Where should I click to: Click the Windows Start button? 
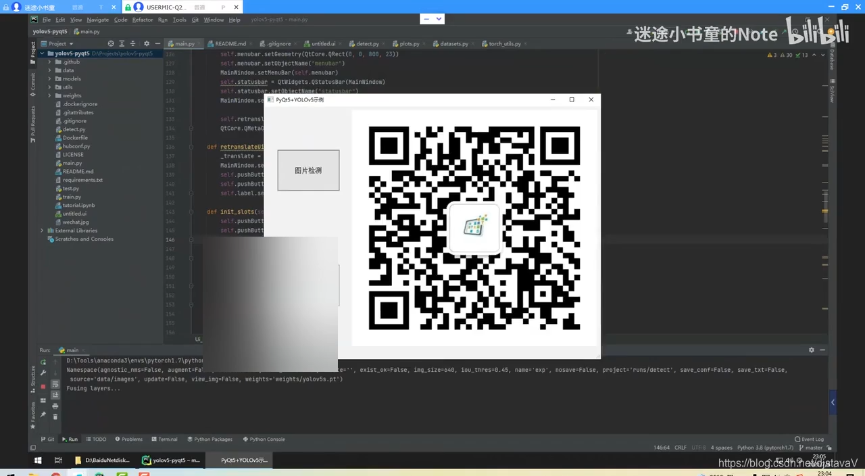tap(39, 460)
